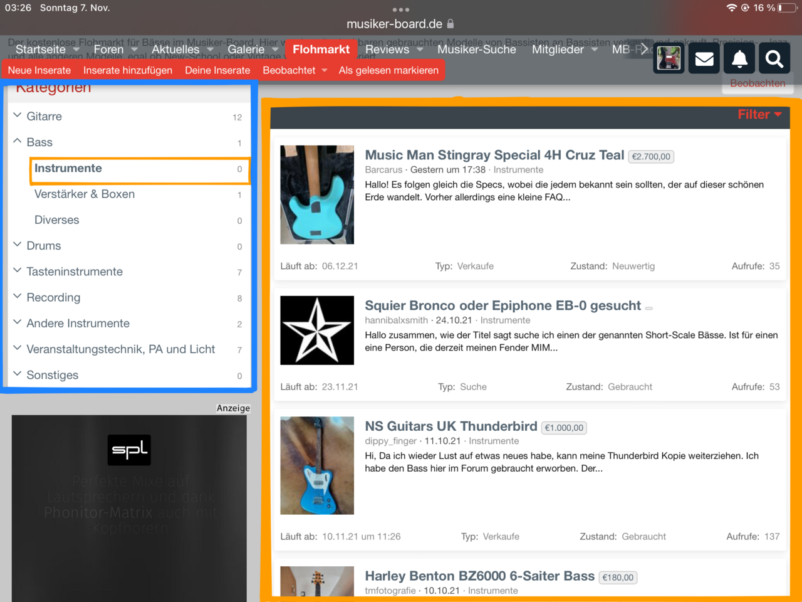
Task: Open the user avatar profile icon
Action: tap(669, 59)
